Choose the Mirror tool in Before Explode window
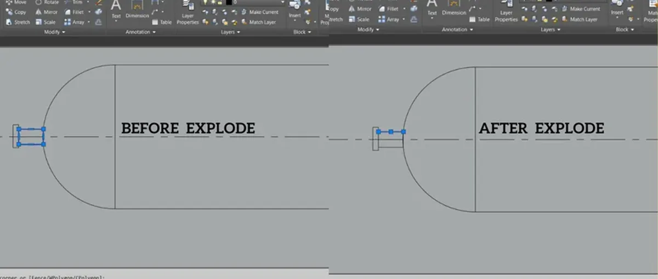Viewport: 658px width, 279px height. 47,12
